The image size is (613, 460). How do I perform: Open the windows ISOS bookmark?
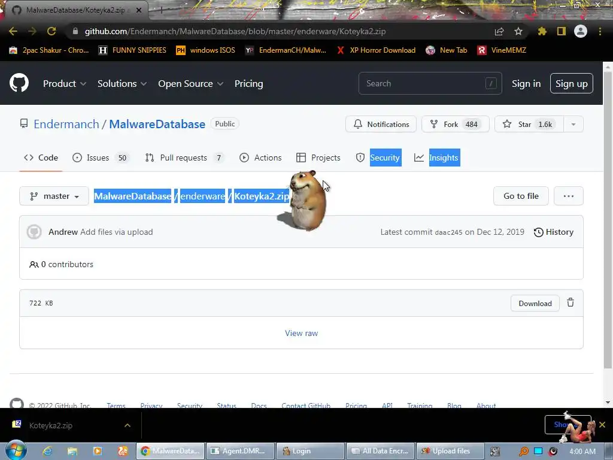[206, 50]
